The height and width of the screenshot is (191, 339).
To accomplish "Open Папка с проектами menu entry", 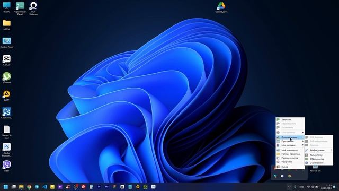I will (x=290, y=154).
